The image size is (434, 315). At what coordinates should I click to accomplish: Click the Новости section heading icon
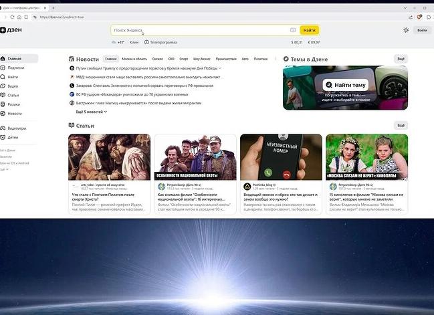point(72,59)
